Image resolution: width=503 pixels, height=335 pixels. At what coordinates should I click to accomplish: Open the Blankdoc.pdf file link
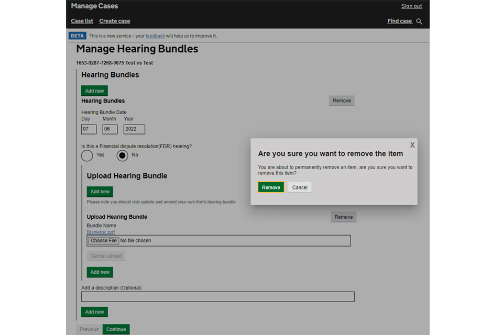(x=101, y=232)
